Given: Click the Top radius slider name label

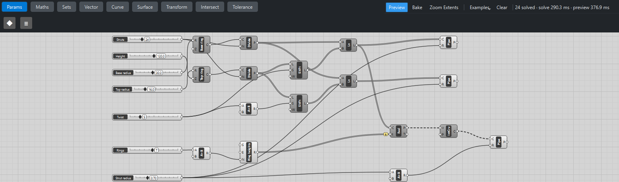Looking at the screenshot, I should [x=123, y=89].
